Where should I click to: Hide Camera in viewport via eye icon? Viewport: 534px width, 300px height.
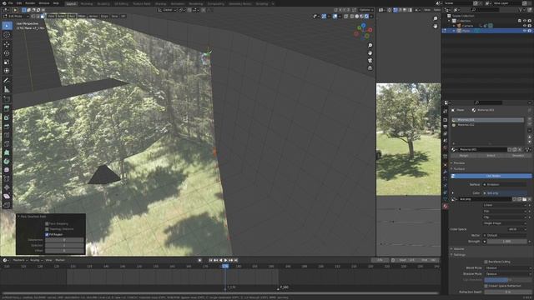pyautogui.click(x=525, y=26)
